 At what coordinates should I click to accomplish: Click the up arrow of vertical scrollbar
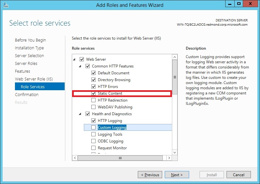pos(175,57)
